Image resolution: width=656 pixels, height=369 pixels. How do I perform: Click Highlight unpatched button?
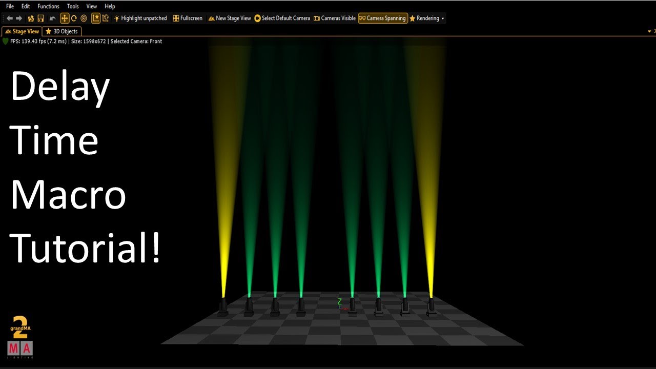tap(140, 18)
